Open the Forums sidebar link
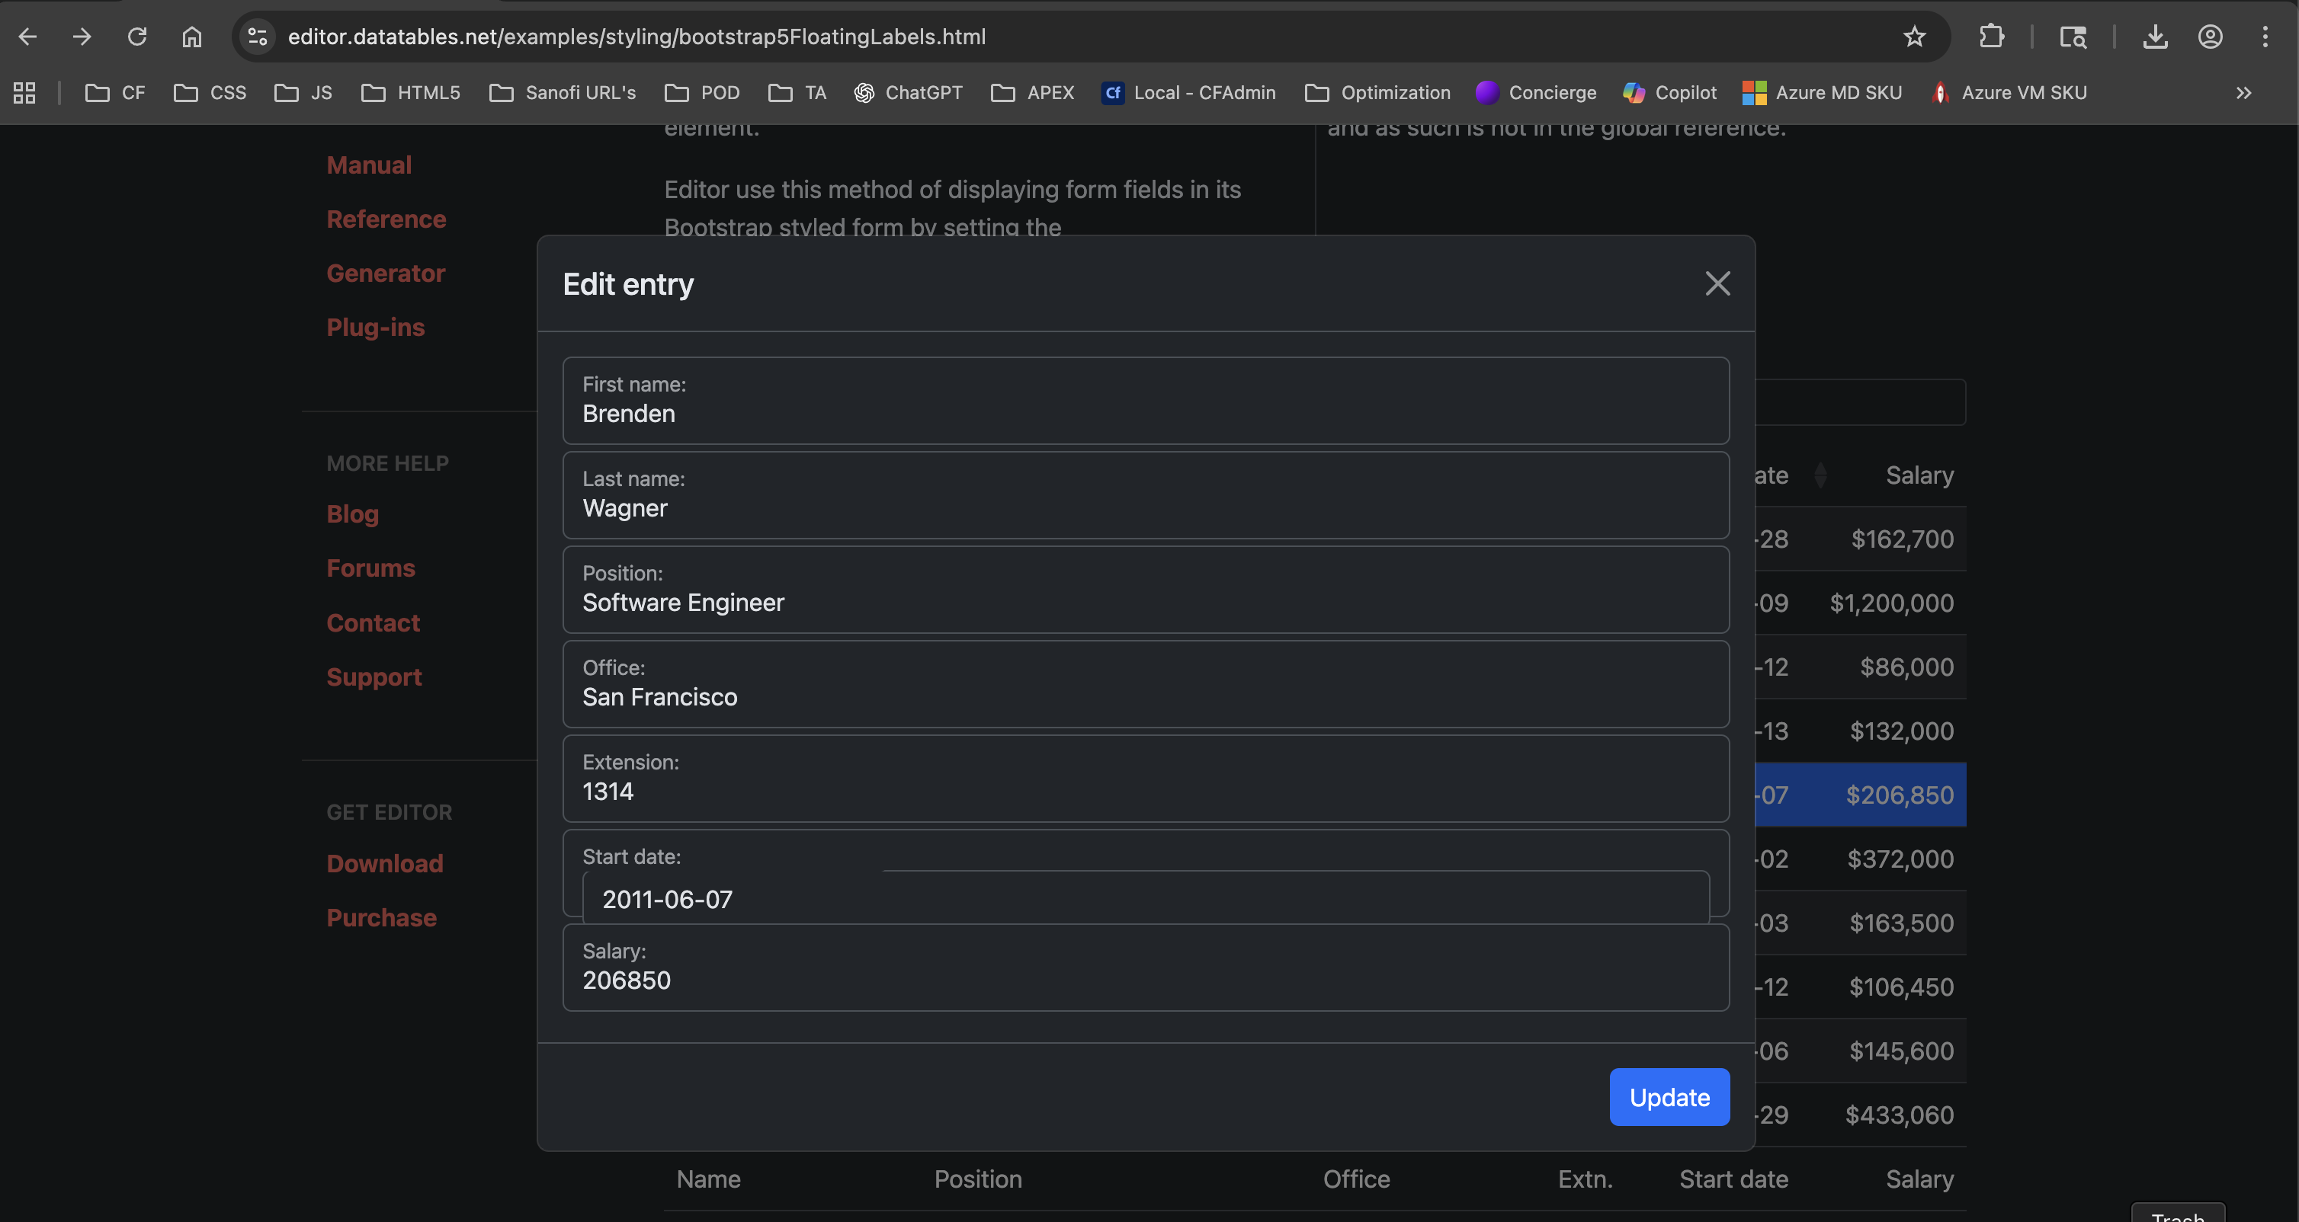Screen dimensions: 2299x1222 (x=370, y=568)
